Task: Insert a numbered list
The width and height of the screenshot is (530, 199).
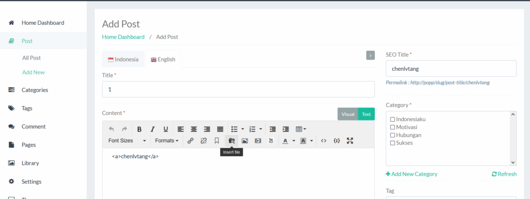Action: coord(252,129)
